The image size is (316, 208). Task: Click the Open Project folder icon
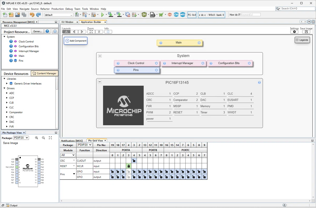click(17, 15)
